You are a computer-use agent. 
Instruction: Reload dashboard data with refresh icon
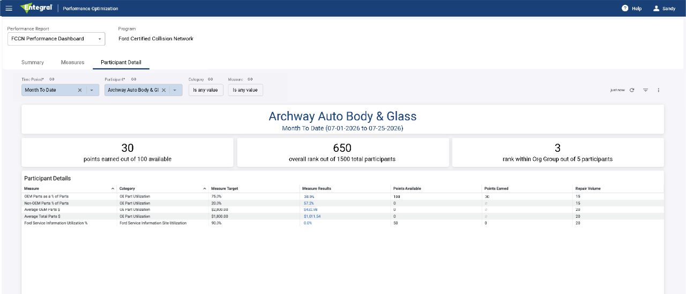tap(632, 90)
